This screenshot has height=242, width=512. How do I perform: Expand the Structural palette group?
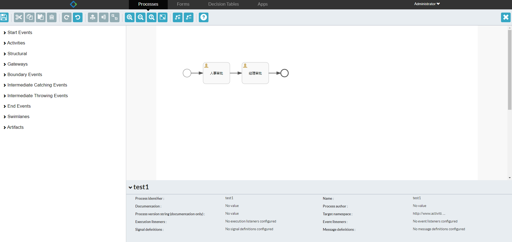[x=15, y=54]
